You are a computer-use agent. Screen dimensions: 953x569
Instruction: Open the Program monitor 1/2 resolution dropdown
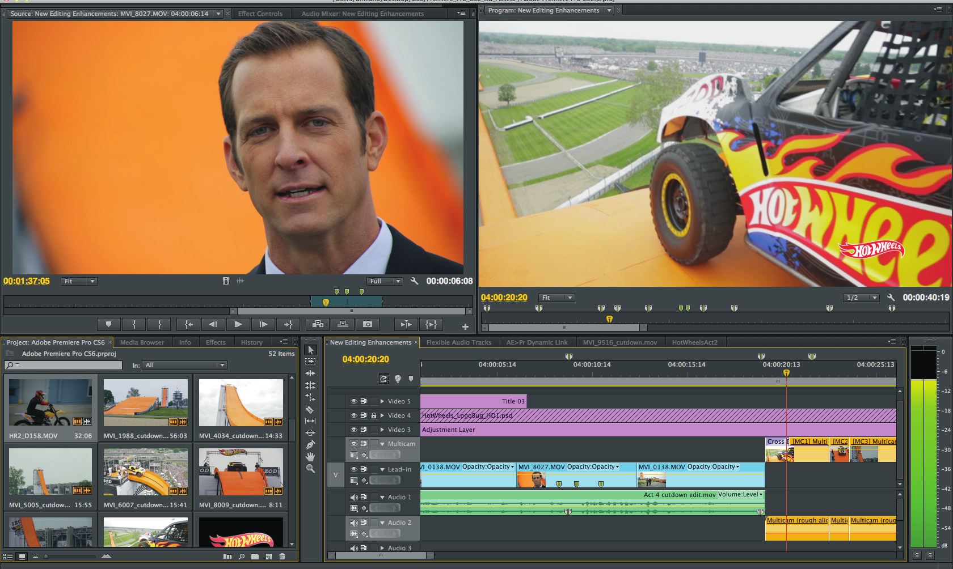click(x=861, y=298)
